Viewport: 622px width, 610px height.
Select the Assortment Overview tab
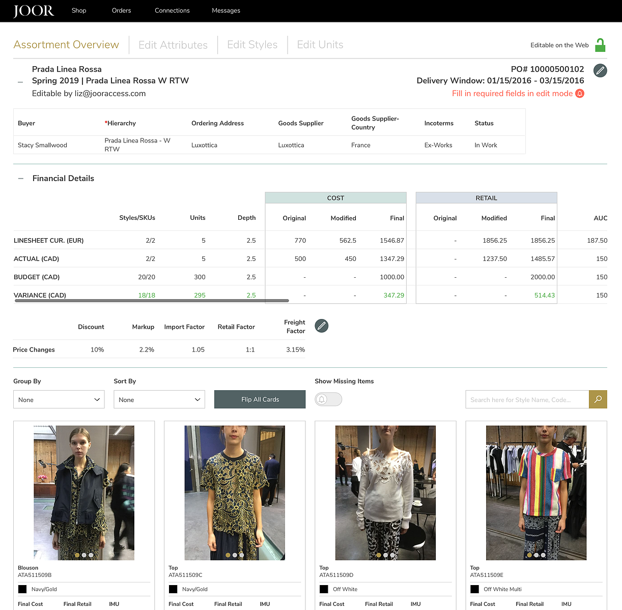pyautogui.click(x=66, y=45)
